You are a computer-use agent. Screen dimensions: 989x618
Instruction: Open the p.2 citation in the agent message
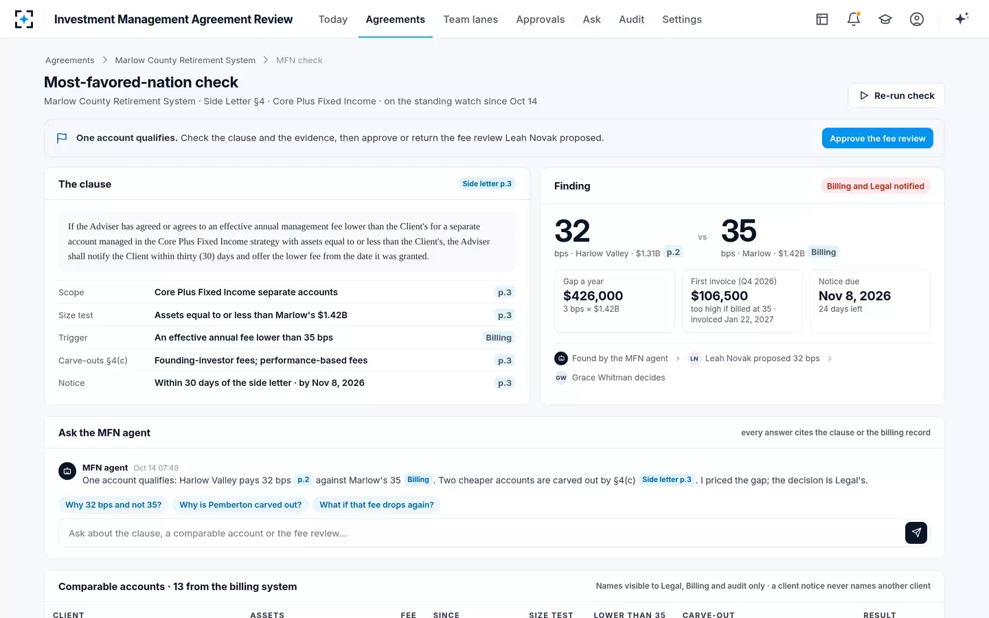point(304,480)
